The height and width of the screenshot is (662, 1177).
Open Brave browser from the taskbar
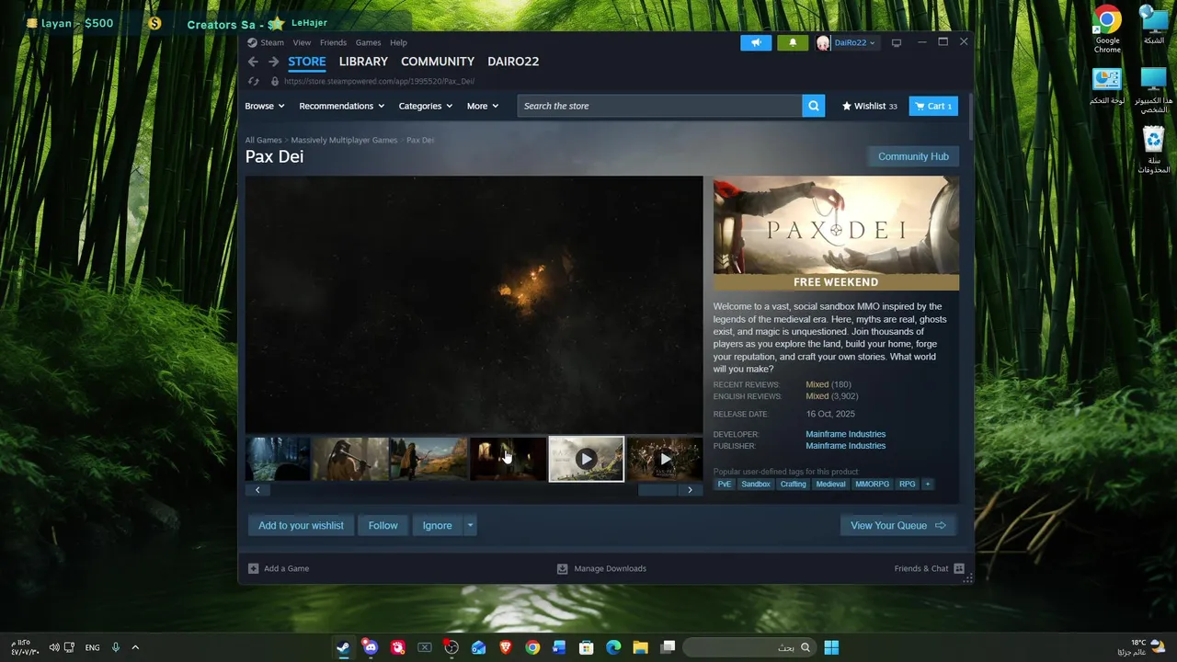505,647
